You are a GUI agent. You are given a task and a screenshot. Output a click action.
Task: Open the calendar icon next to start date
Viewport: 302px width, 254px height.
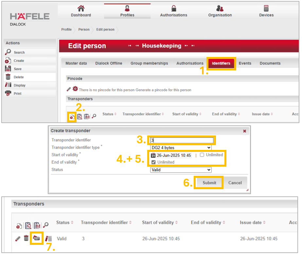click(x=153, y=155)
